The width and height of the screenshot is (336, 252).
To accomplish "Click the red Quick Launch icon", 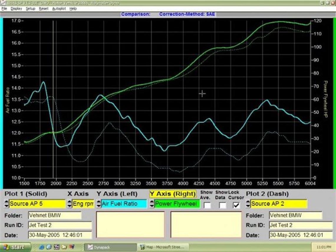I will click(x=72, y=247).
